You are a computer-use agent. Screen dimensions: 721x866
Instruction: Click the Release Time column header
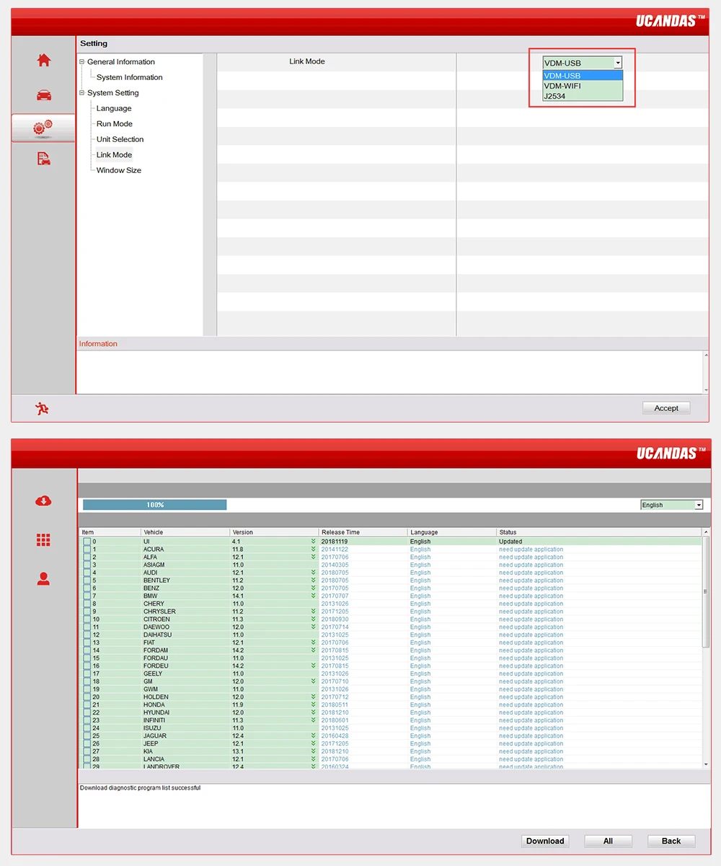coord(363,532)
